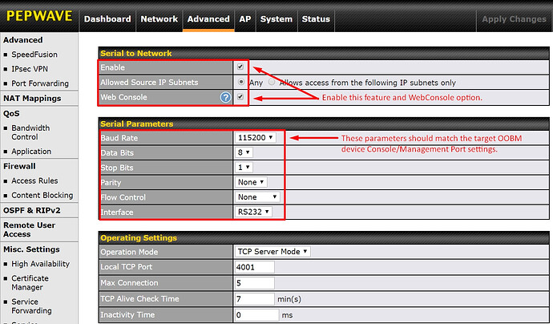
Task: Open Port Forwarding settings link
Action: [41, 83]
